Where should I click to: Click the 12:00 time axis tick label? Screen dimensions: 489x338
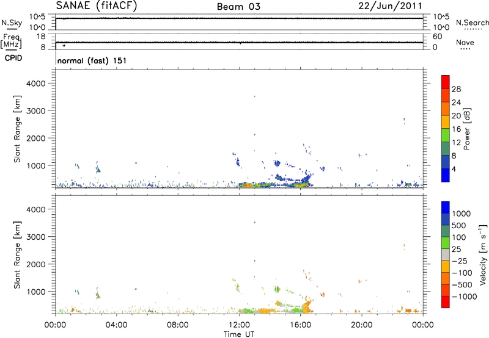239,325
